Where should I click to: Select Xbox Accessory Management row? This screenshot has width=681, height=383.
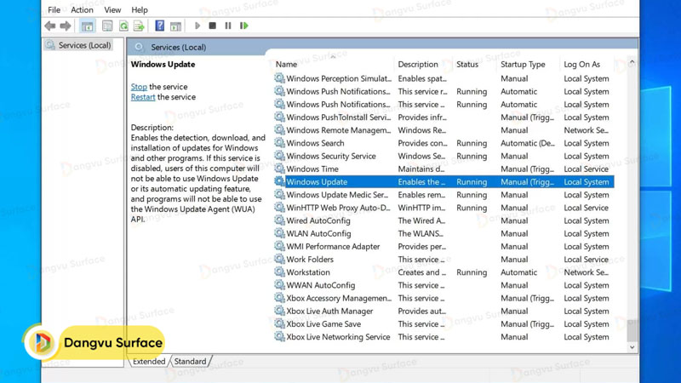point(444,298)
